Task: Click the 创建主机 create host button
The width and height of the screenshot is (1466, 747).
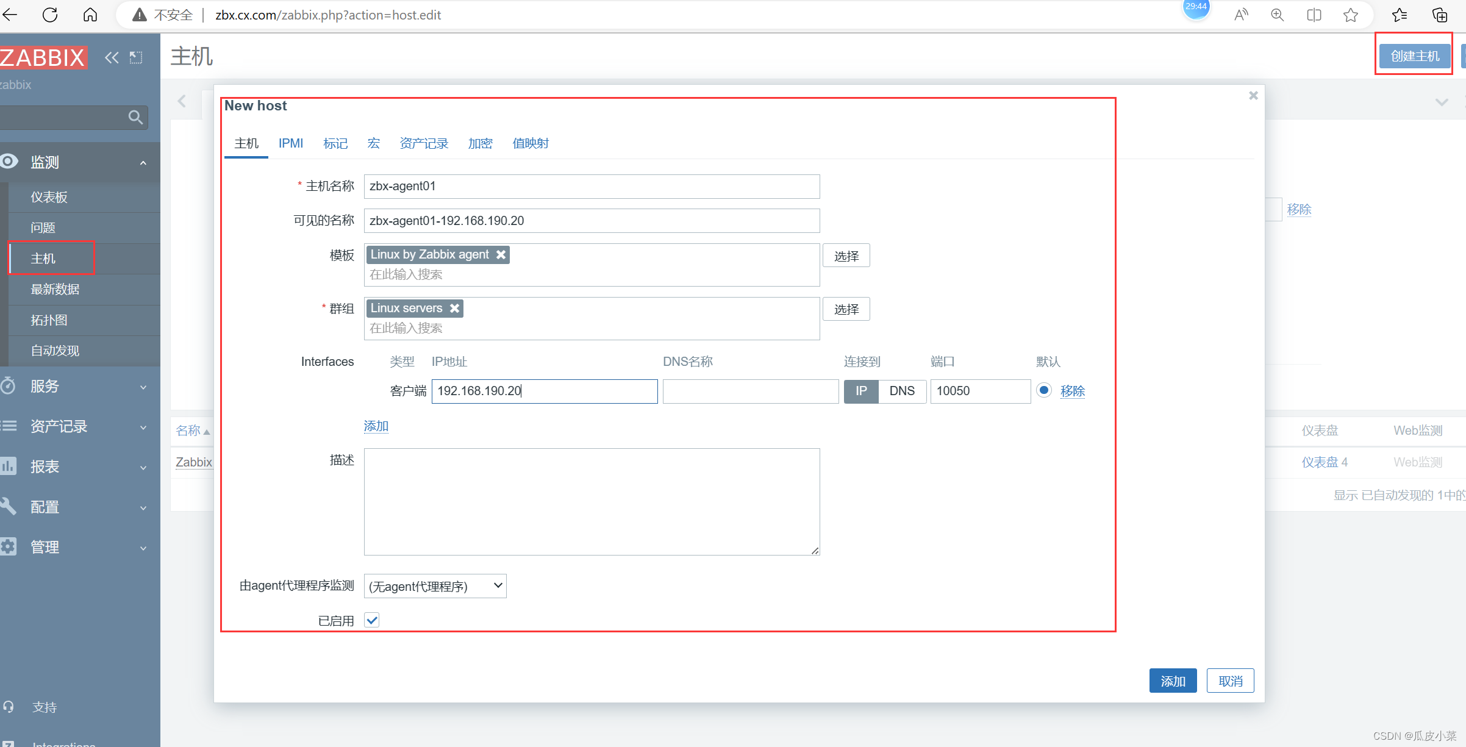Action: pos(1415,56)
